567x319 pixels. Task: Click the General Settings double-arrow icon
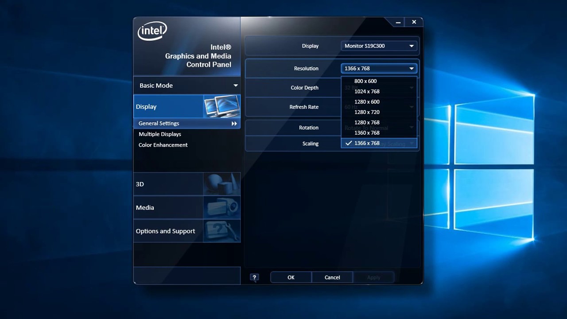point(234,124)
